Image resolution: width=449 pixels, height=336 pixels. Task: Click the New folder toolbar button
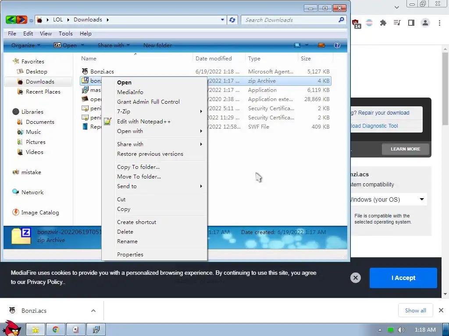click(157, 45)
